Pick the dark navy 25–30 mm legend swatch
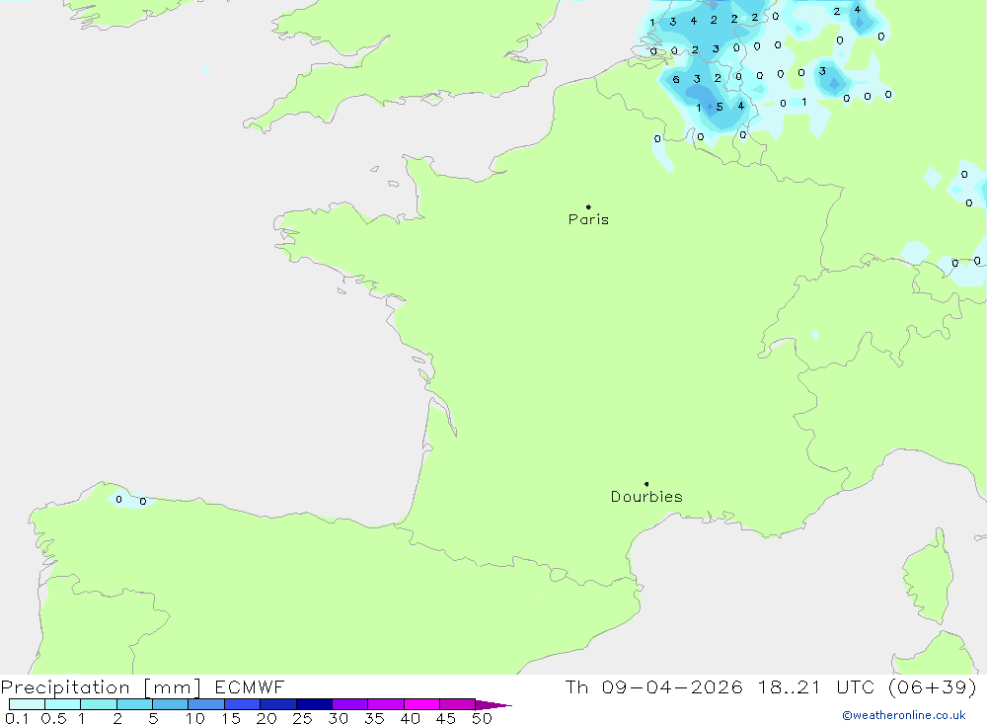Screen dimensions: 987x724 (x=314, y=704)
